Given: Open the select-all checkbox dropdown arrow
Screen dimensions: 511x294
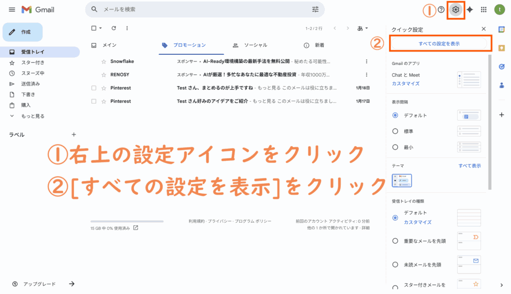Looking at the screenshot, I should point(100,28).
